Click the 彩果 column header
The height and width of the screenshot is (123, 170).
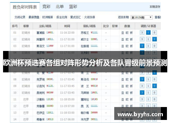(x=115, y=26)
